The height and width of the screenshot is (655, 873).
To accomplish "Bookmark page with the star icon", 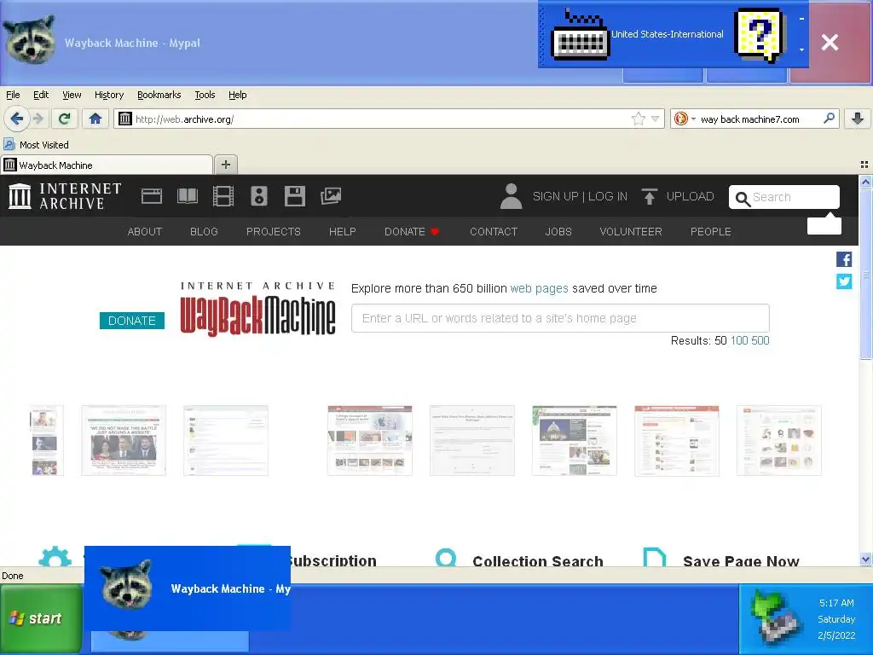I will 638,119.
